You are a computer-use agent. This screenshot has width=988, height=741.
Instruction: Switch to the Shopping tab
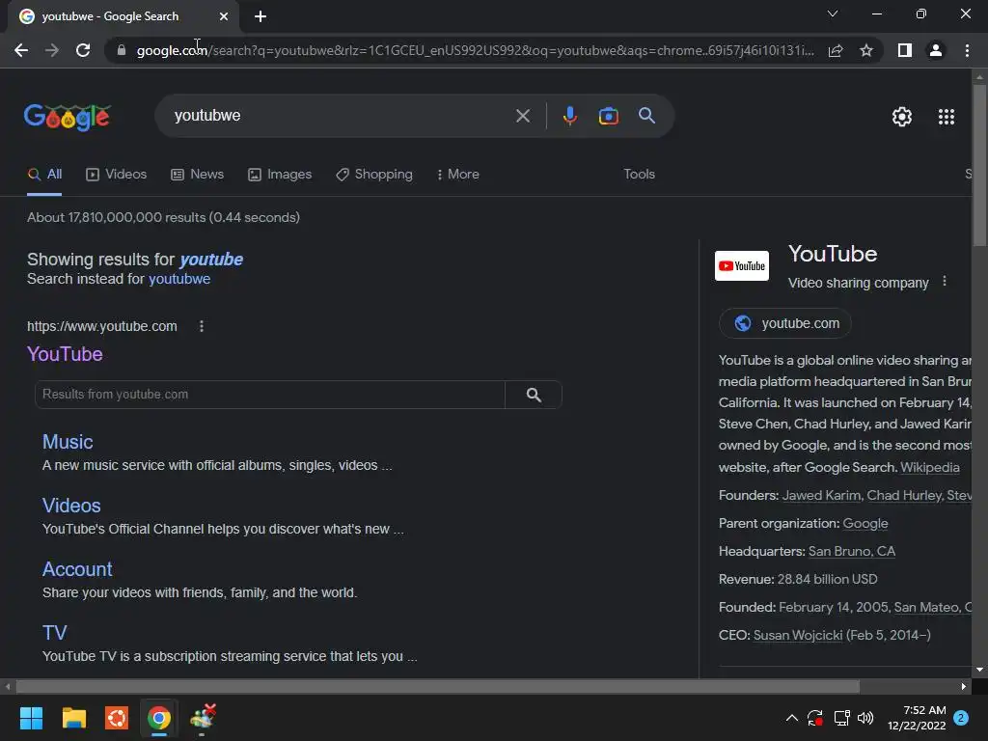coord(374,175)
